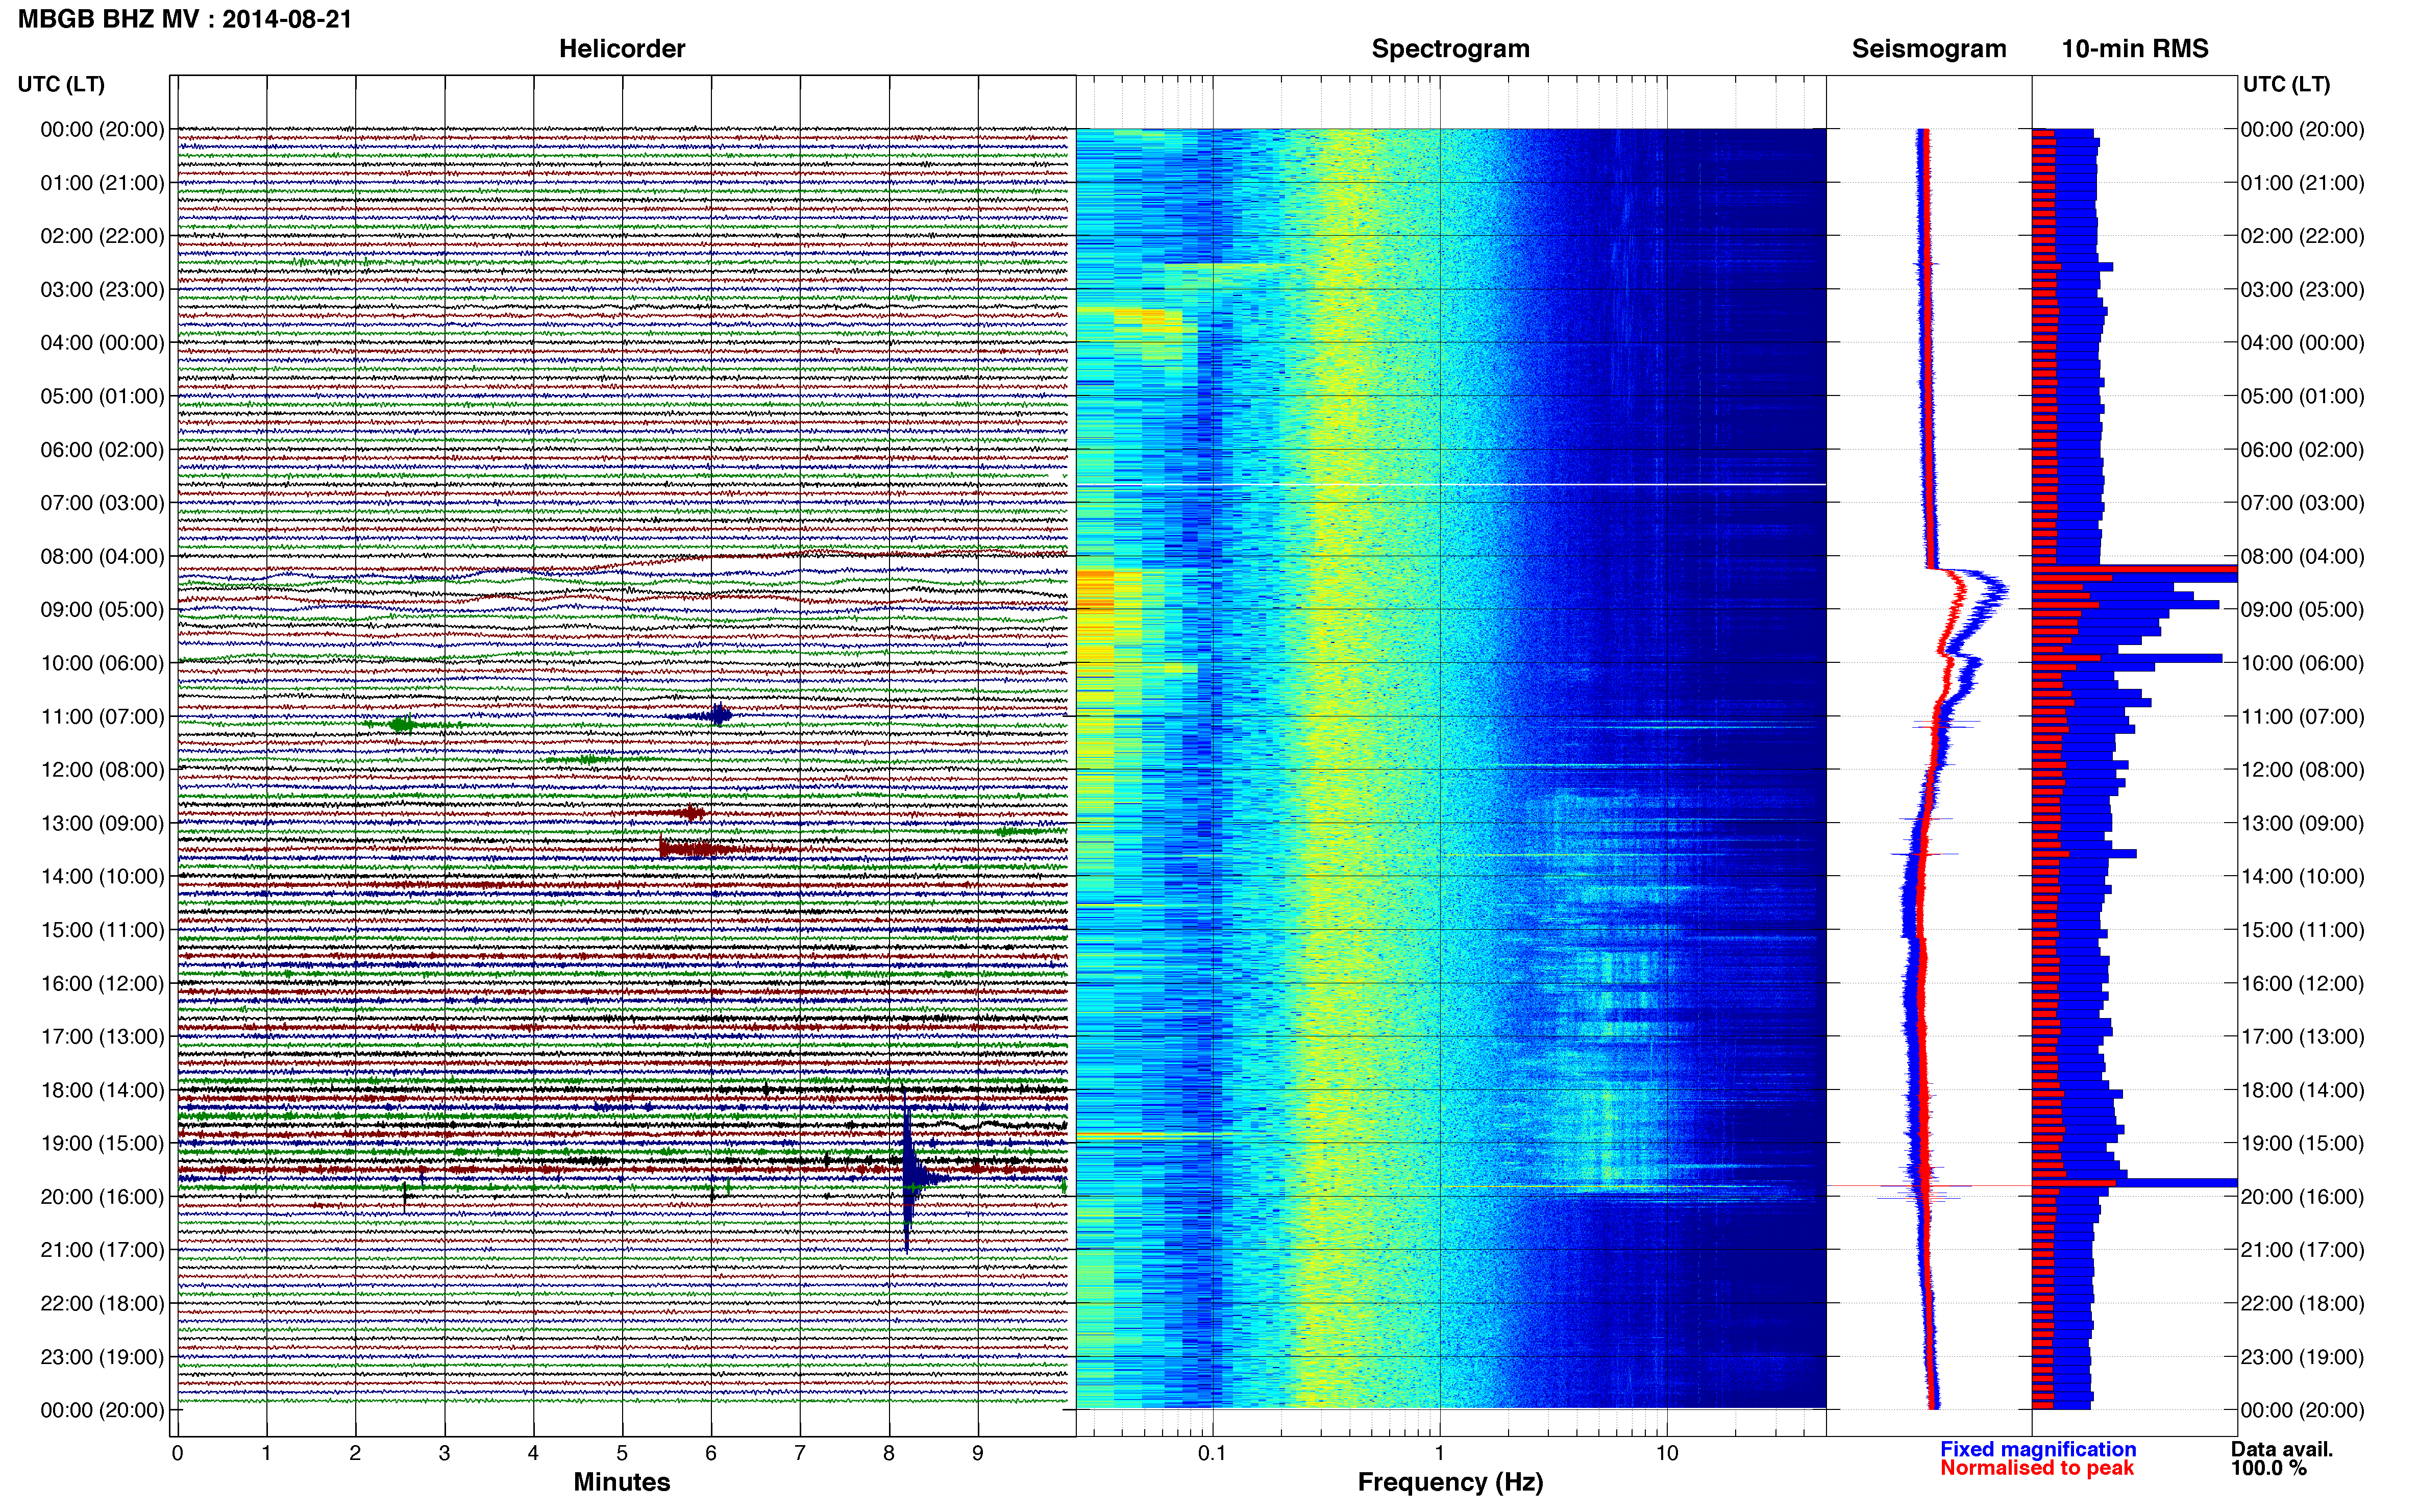Click the left '17:00 (13:00)' time label
Viewport: 2419px width, 1512px height.
pos(102,1037)
